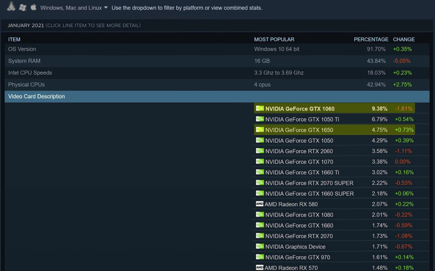435x271 pixels.
Task: Click the Intel CPU Speeds row
Action: tap(109, 72)
